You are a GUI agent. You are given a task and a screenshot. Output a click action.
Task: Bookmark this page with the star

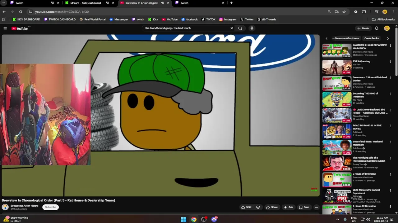(x=344, y=11)
